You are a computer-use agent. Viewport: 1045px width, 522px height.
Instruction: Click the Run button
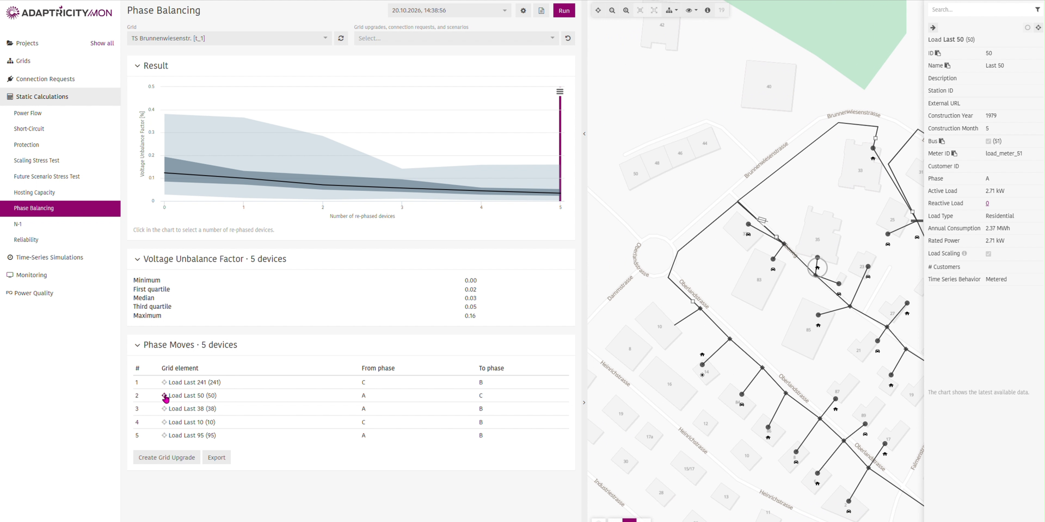(x=564, y=10)
